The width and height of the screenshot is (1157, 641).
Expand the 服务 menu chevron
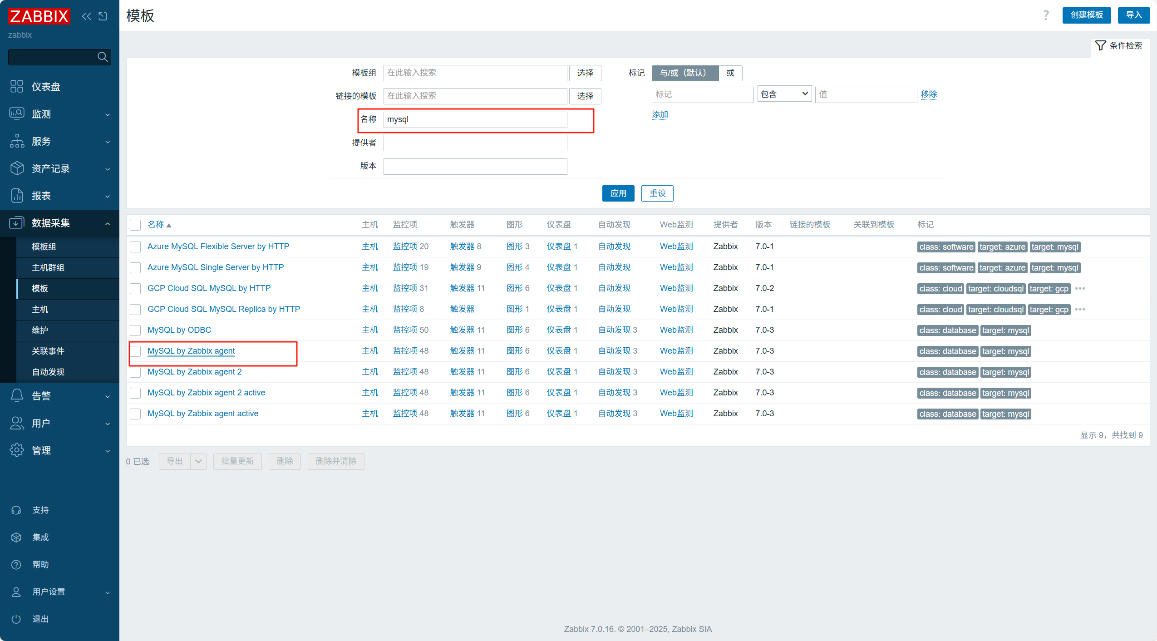click(x=108, y=142)
